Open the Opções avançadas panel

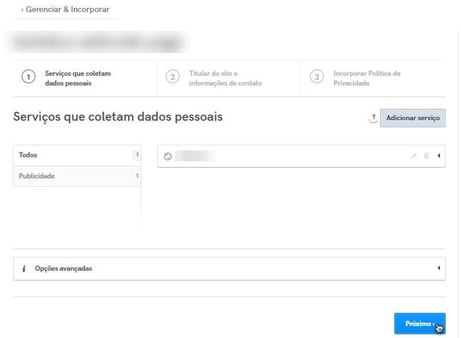(x=229, y=268)
